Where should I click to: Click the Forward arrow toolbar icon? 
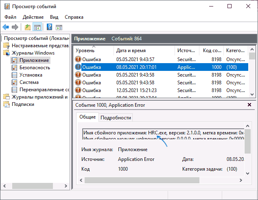(x=15, y=27)
